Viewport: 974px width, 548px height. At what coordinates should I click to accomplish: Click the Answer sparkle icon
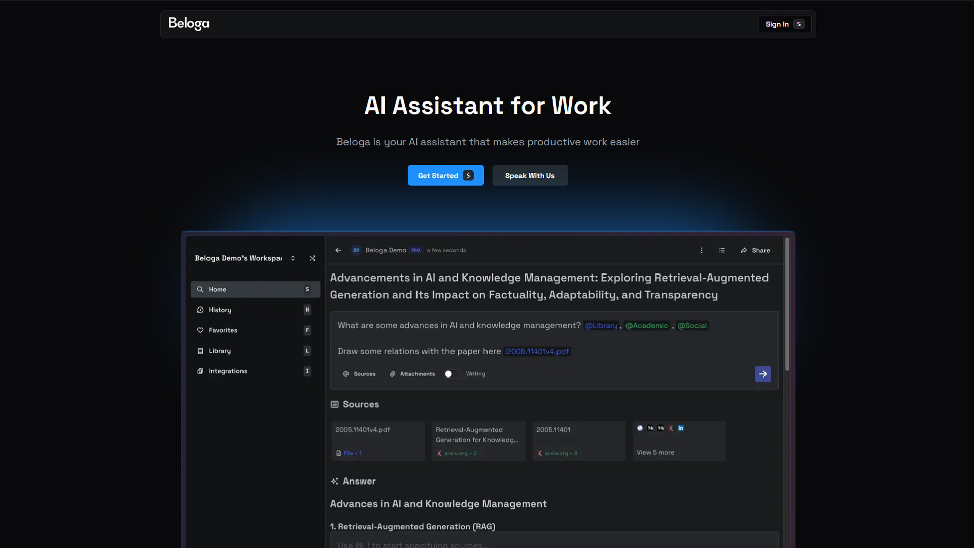pos(335,481)
